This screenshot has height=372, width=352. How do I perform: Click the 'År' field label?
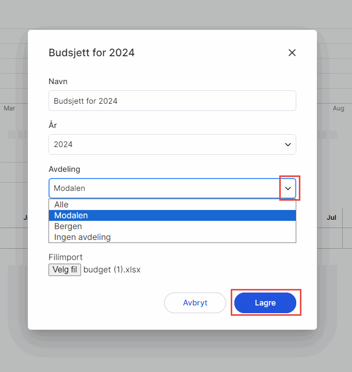coord(53,125)
